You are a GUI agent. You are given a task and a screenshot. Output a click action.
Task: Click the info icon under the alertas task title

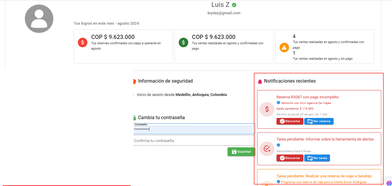tap(278, 145)
